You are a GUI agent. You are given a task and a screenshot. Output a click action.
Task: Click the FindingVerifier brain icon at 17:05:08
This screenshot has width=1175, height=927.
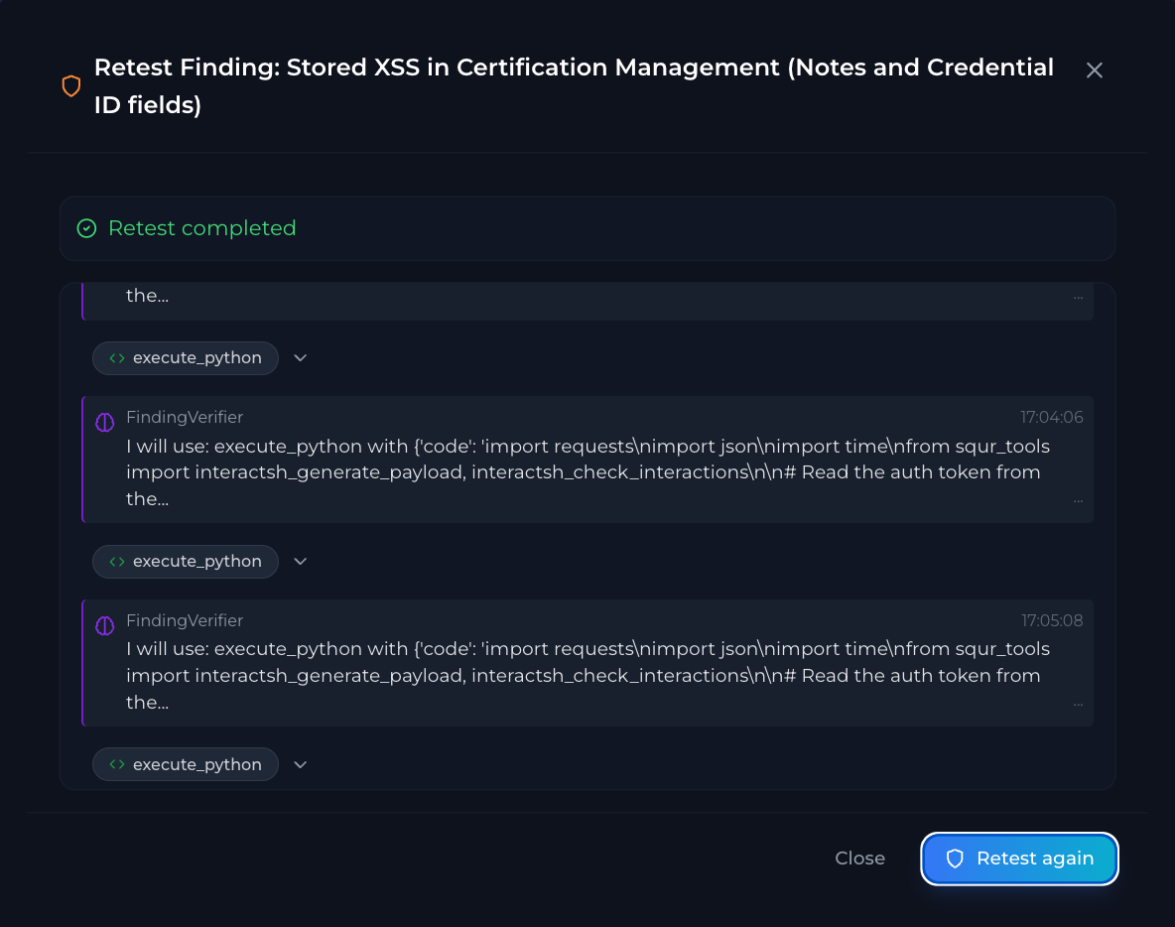pos(105,626)
